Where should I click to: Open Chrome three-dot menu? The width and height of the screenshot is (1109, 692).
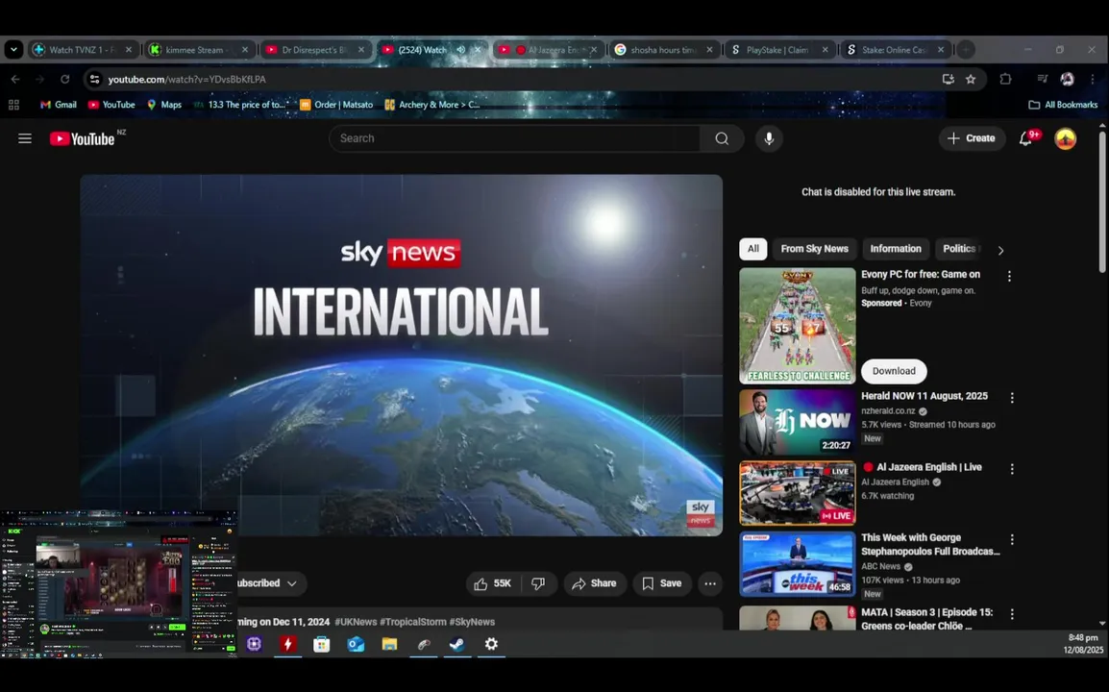[1093, 79]
